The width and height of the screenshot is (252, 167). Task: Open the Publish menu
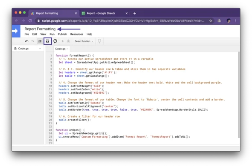click(x=62, y=34)
